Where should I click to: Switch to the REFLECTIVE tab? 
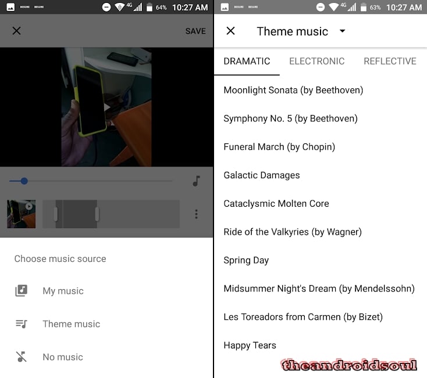click(x=390, y=61)
